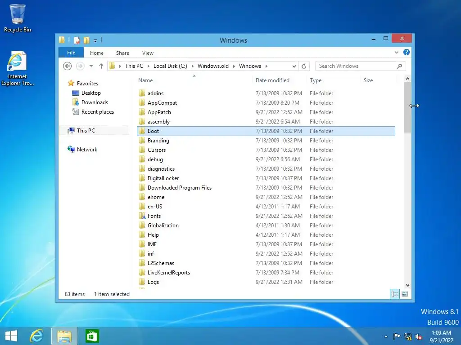The width and height of the screenshot is (461, 345).
Task: Click the Properties quick access toolbar icon
Action: coord(77,40)
